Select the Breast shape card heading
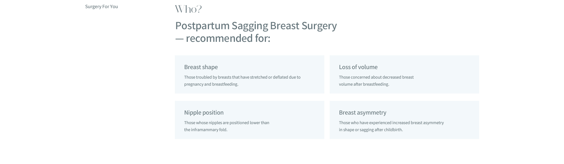The image size is (564, 164). [201, 67]
